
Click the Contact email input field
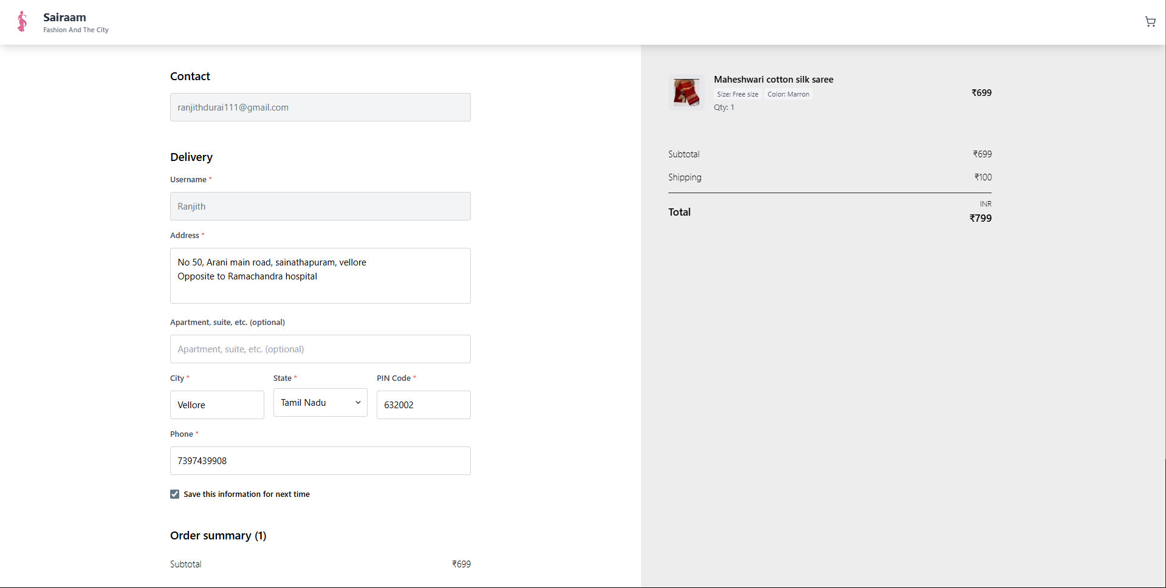320,108
